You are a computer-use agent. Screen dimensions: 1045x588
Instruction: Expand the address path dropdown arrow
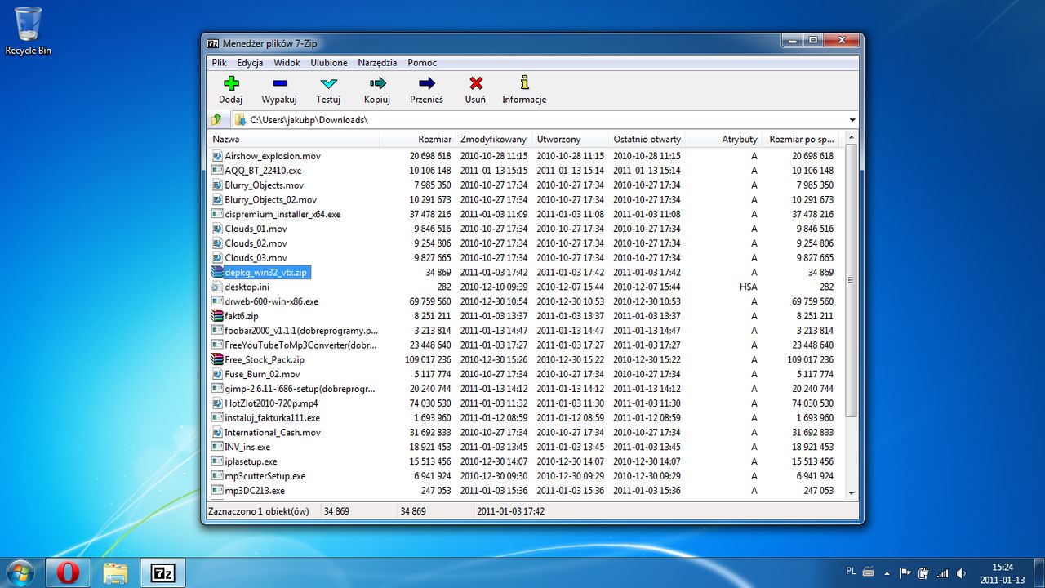coord(852,120)
